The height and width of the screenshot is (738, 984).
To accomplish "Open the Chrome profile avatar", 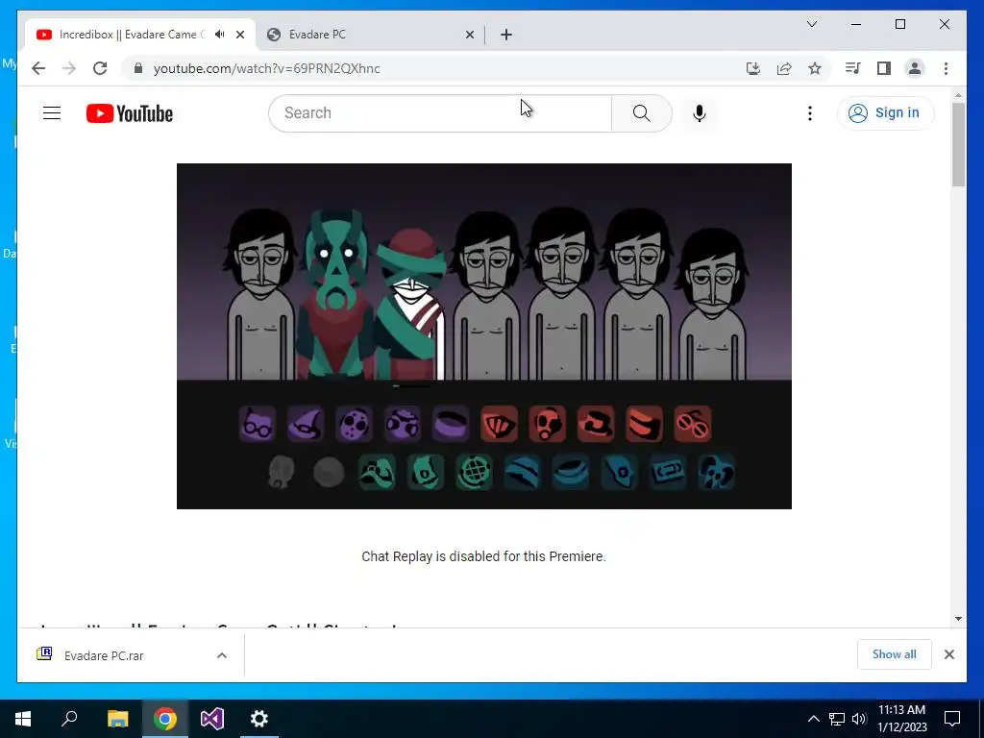I will pyautogui.click(x=915, y=68).
